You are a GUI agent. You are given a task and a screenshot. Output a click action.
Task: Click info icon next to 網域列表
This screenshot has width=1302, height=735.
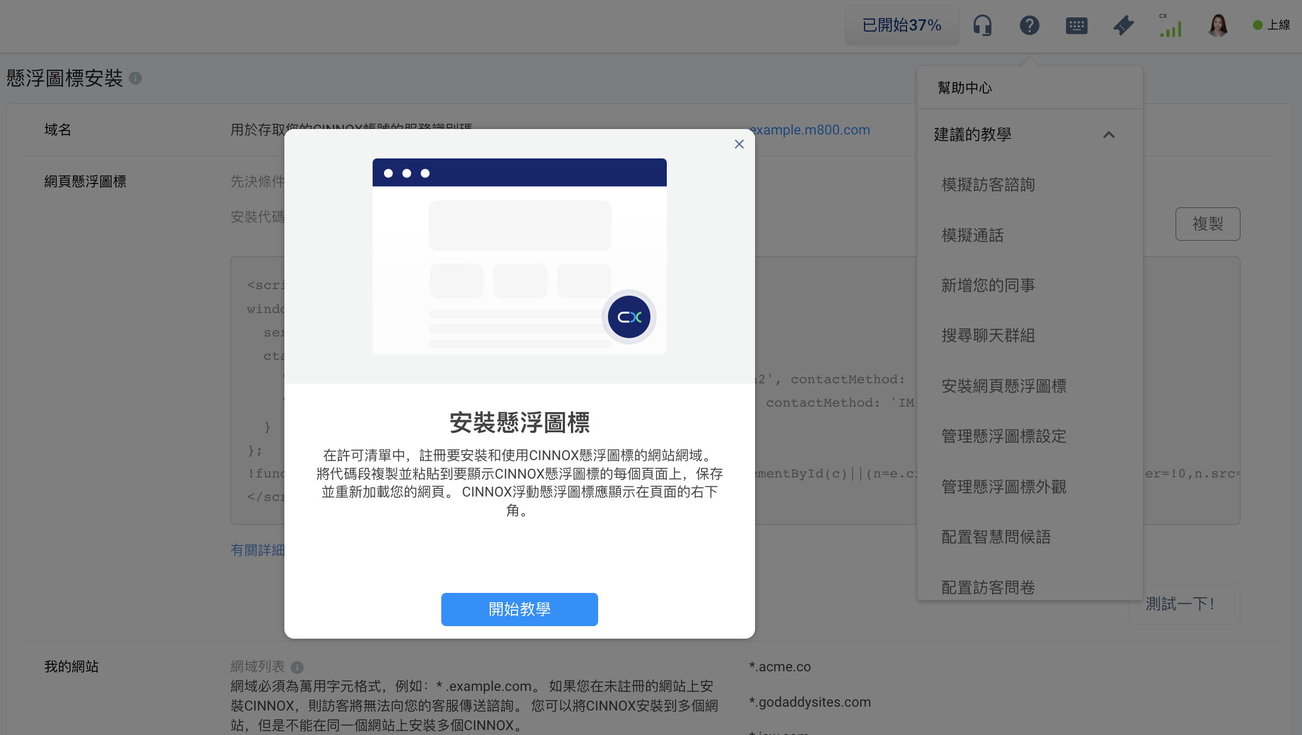click(x=297, y=667)
